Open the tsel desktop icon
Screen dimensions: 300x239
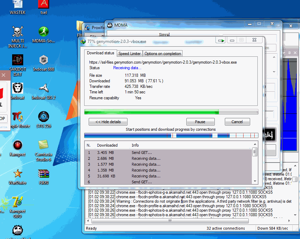(44, 7)
